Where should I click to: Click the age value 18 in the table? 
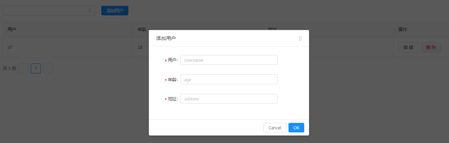pyautogui.click(x=140, y=47)
